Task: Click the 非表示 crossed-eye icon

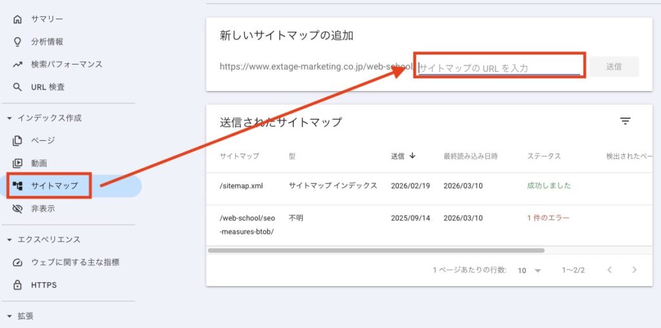Action: (x=17, y=209)
